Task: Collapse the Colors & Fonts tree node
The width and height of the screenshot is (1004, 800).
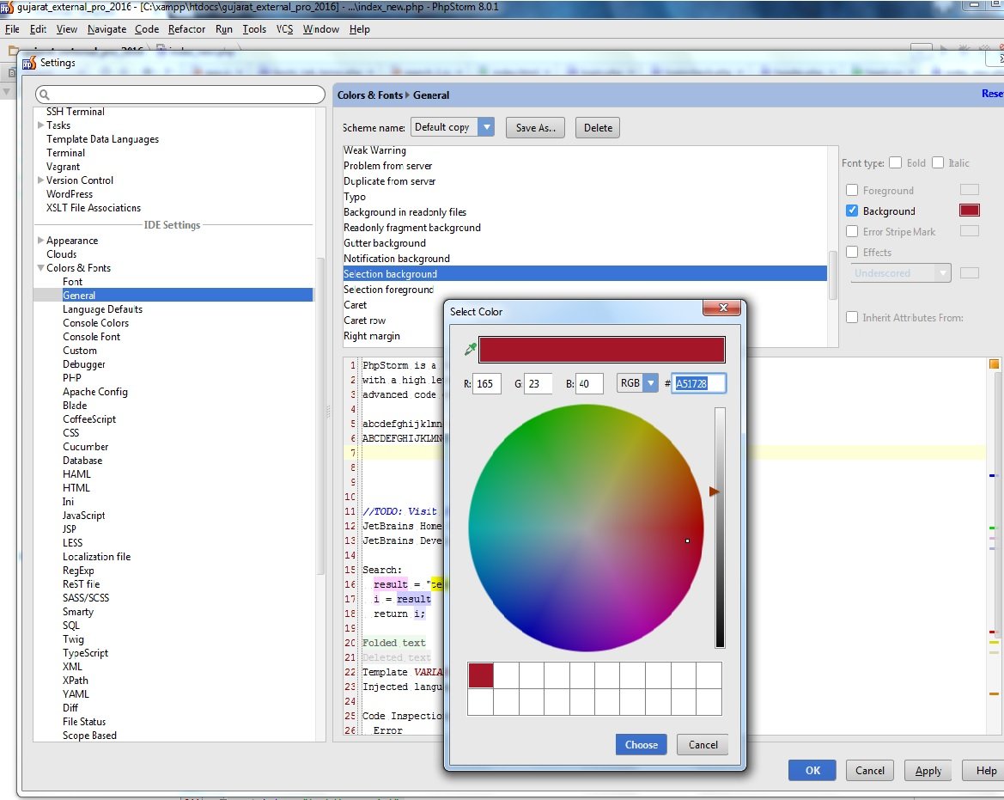Action: 40,268
